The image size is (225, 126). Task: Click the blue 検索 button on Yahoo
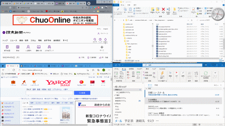(x=82, y=93)
